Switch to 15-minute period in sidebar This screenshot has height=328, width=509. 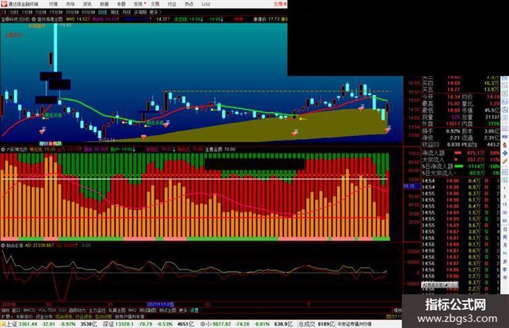pyautogui.click(x=505, y=205)
